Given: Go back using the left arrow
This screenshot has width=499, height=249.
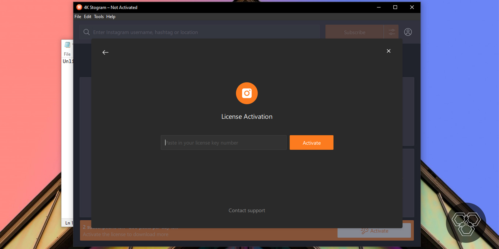Looking at the screenshot, I should pyautogui.click(x=105, y=52).
